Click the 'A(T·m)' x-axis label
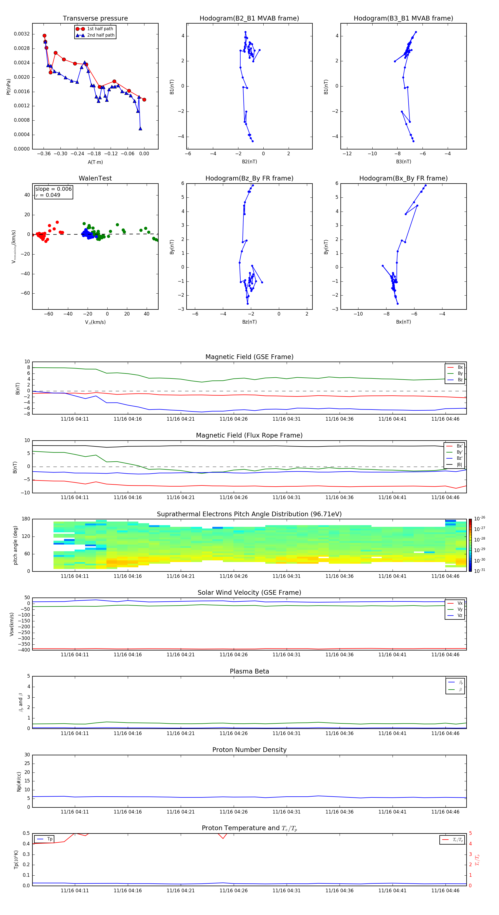Viewport: 499px width, 915px height. (95, 162)
